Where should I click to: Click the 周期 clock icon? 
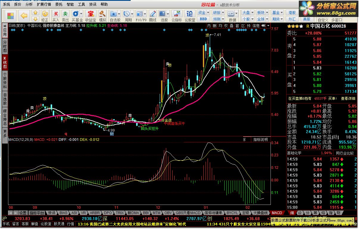pyautogui.click(x=127, y=13)
